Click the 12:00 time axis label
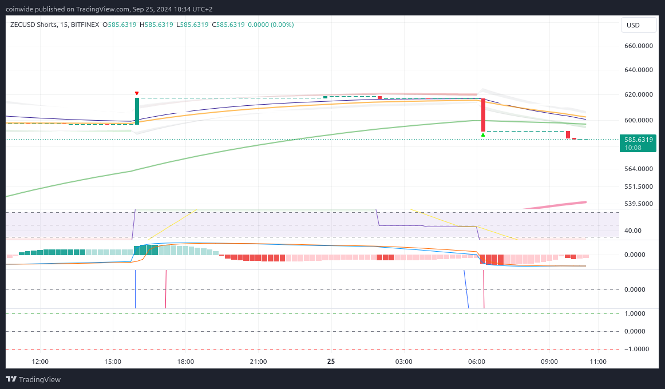 click(x=40, y=362)
